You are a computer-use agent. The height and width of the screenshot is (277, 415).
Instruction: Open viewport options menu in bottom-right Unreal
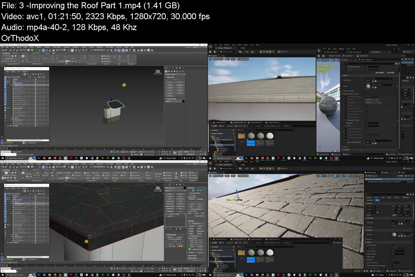[x=210, y=176]
